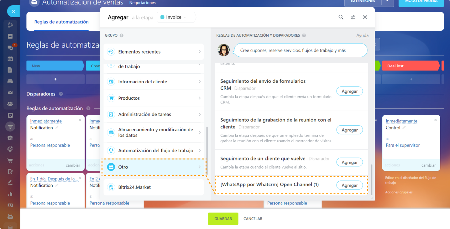
Task: Click the user avatar thumbnail in dialog
Action: click(x=224, y=50)
